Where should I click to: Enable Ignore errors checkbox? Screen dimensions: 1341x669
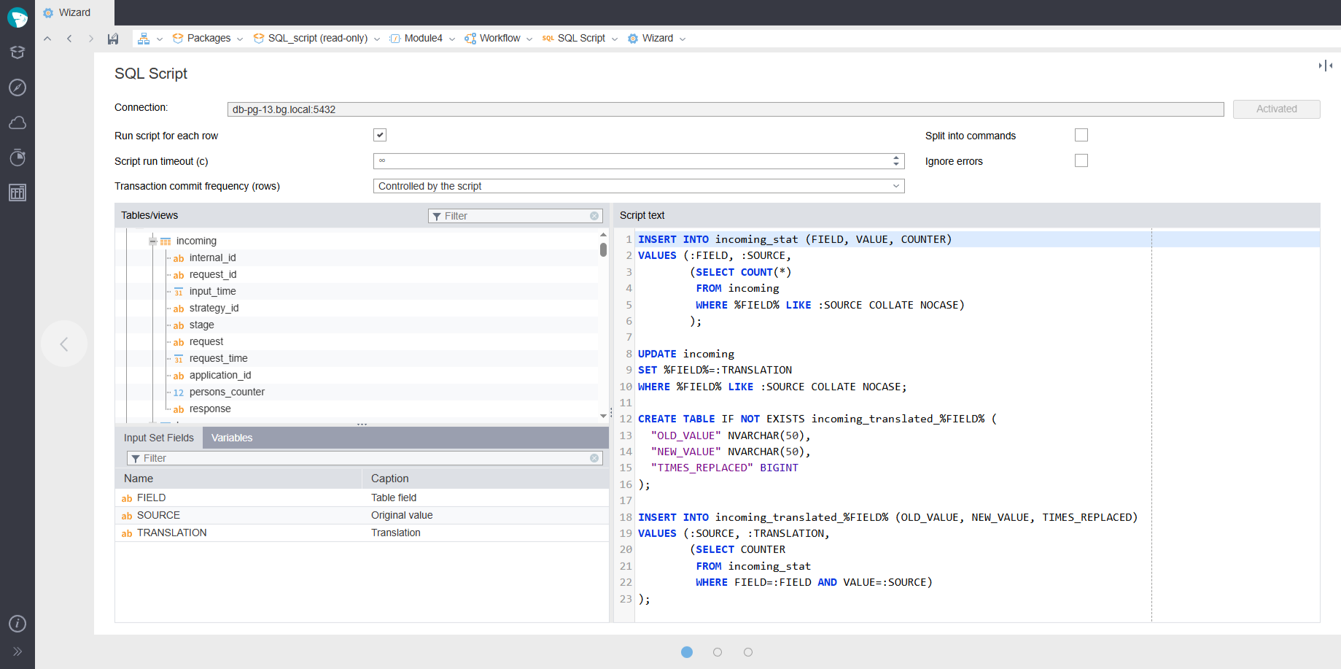pos(1081,161)
